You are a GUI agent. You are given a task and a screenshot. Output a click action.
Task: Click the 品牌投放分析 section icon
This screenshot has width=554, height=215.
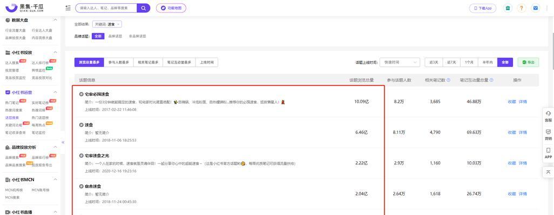tap(8, 147)
